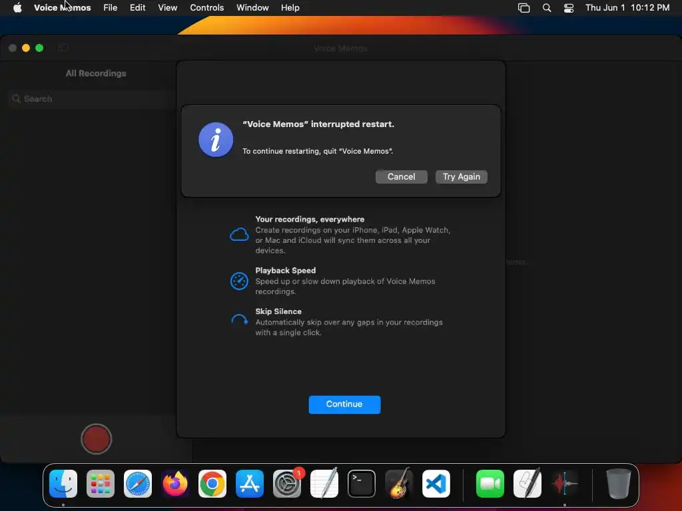Image resolution: width=682 pixels, height=511 pixels.
Task: Open Script Editor from the Dock
Action: pyautogui.click(x=527, y=484)
